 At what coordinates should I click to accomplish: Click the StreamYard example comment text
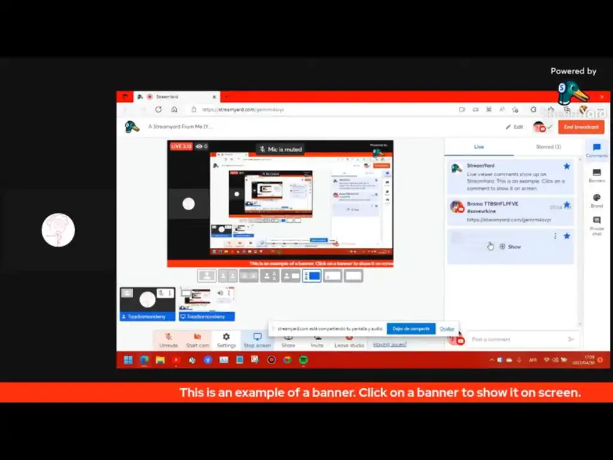coord(515,181)
